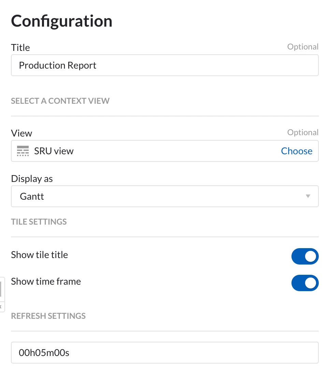Viewport: 329px width, 370px height.
Task: Click the Show tile title label
Action: (39, 255)
